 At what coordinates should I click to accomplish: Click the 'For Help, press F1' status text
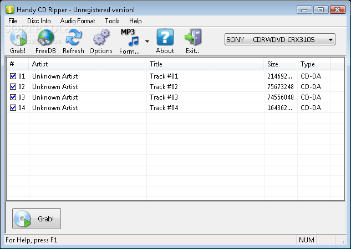tap(32, 240)
